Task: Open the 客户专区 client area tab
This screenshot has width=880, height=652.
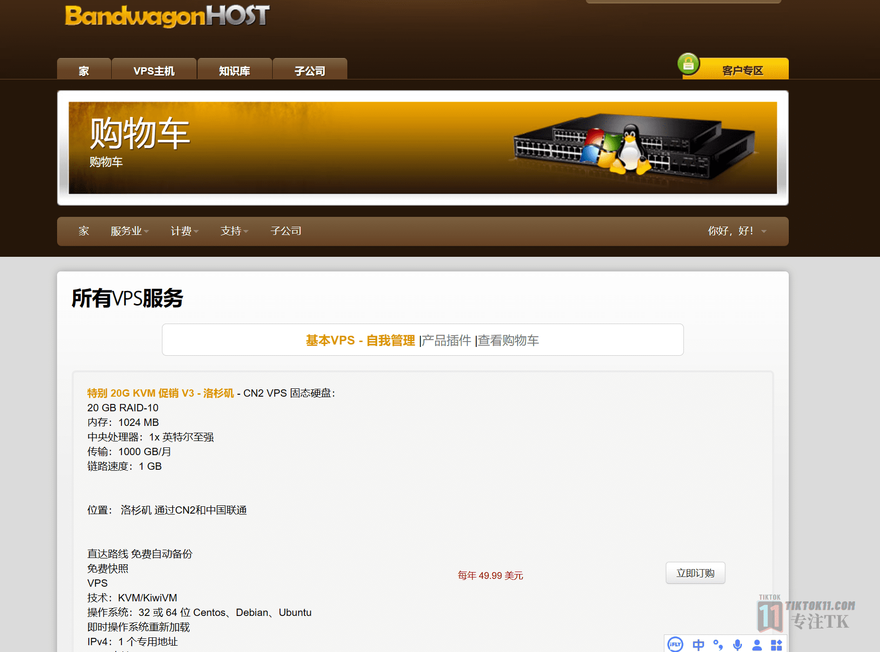Action: (742, 70)
